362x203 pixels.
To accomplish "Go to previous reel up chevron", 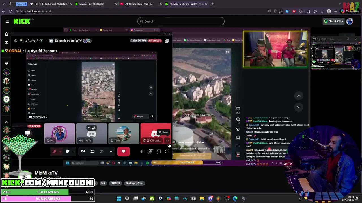I will pyautogui.click(x=299, y=96).
